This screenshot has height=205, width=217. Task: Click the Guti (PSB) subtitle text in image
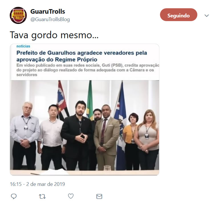coord(88,70)
